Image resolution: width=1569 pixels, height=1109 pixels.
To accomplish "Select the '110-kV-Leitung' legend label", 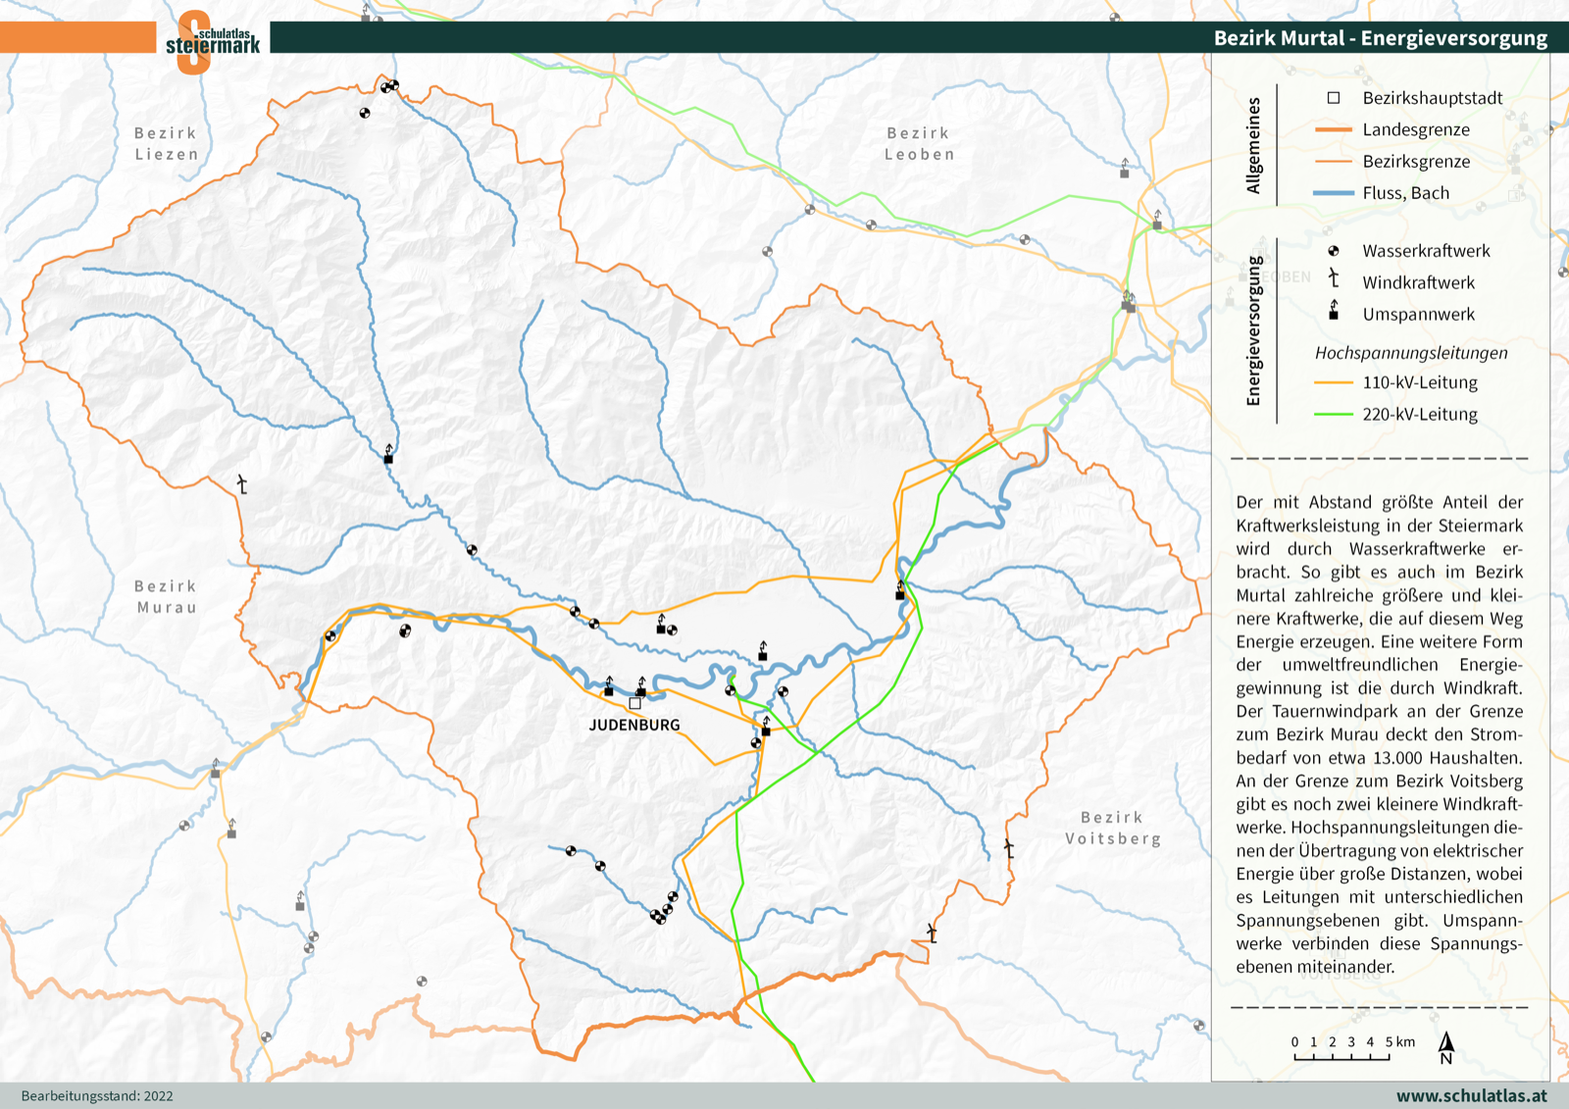I will [x=1419, y=382].
